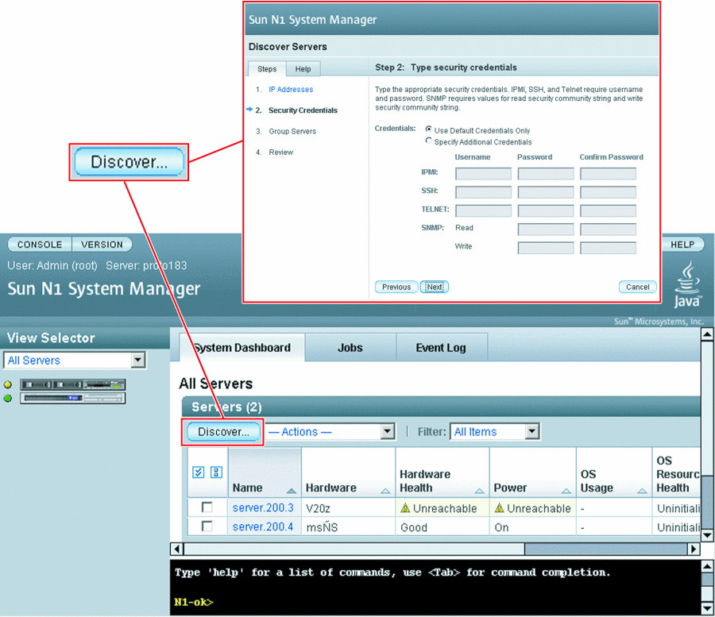Open server.200.3 link
Image resolution: width=715 pixels, height=617 pixels.
263,507
